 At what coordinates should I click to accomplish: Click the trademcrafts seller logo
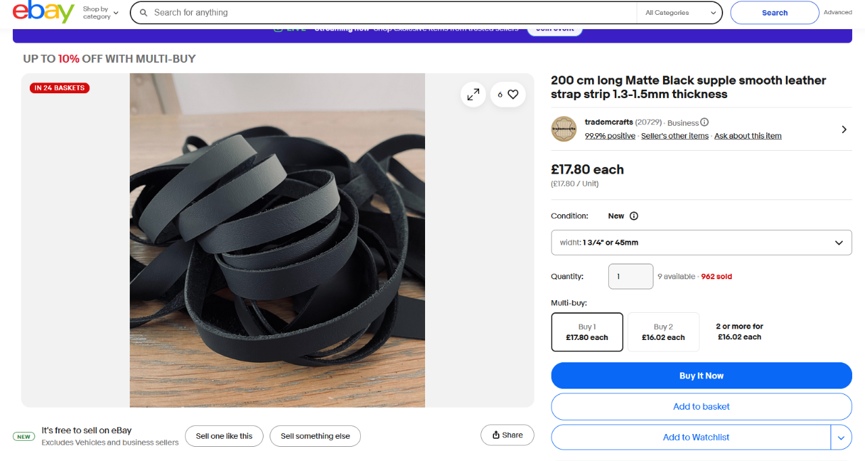pyautogui.click(x=564, y=128)
